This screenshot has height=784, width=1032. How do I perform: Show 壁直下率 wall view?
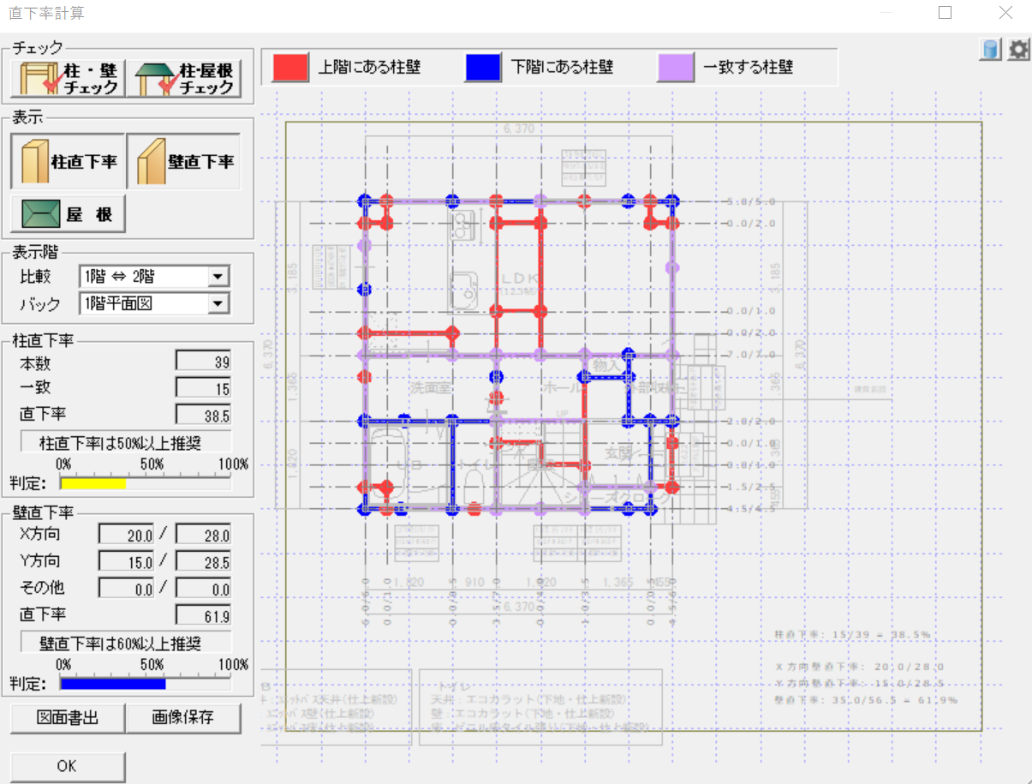(184, 161)
